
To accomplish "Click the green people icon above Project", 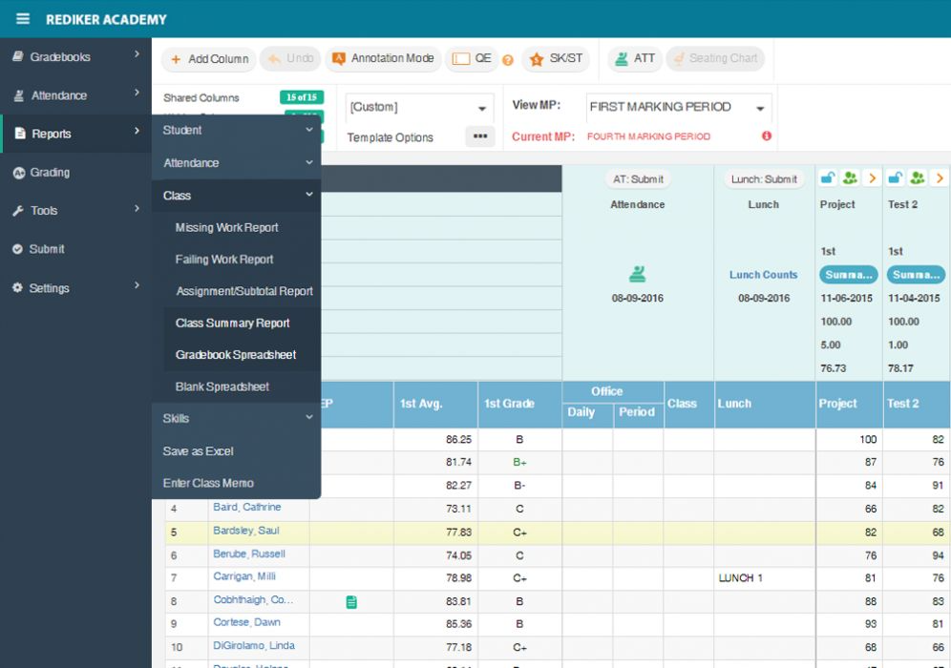I will point(851,177).
